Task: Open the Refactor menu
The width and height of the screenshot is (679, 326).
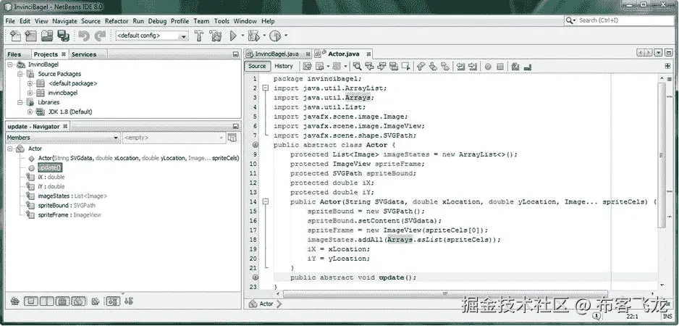Action: 117,21
